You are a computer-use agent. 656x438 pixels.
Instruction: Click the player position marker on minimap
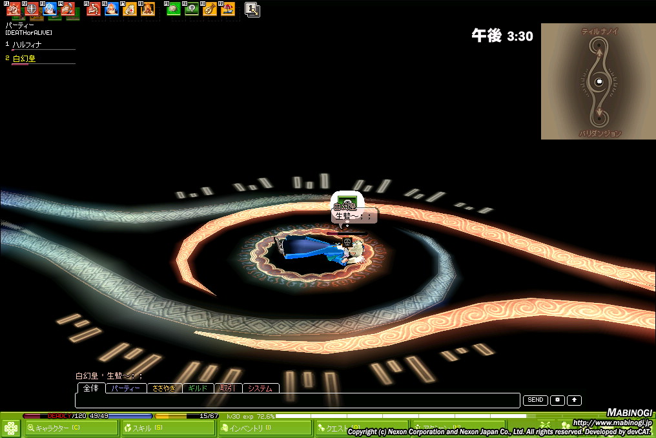coord(599,81)
